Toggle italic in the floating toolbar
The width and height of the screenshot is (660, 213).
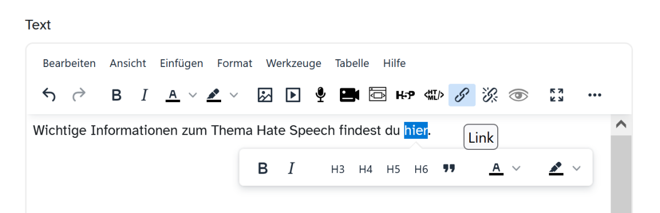tap(291, 169)
